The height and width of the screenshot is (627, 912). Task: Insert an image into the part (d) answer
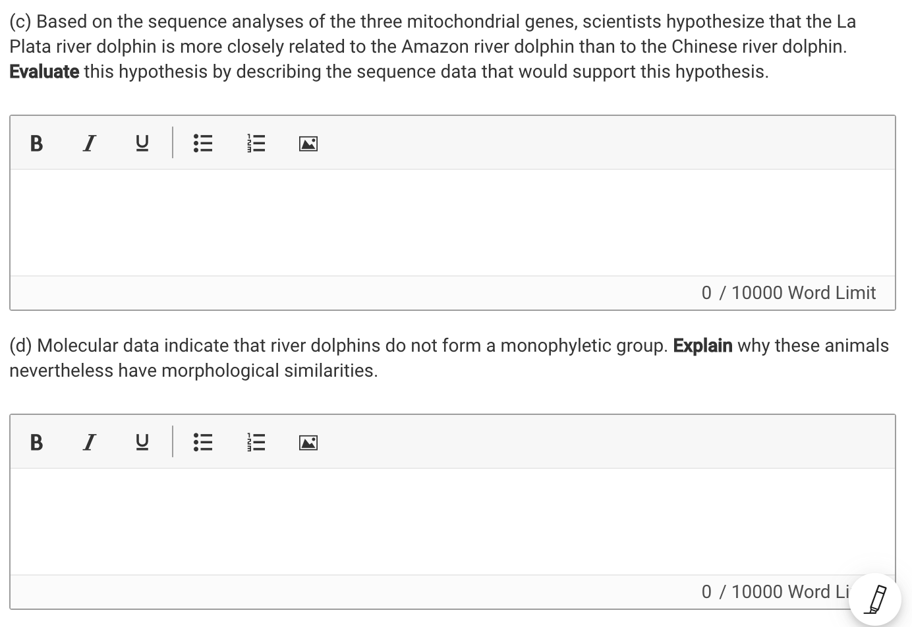point(308,442)
